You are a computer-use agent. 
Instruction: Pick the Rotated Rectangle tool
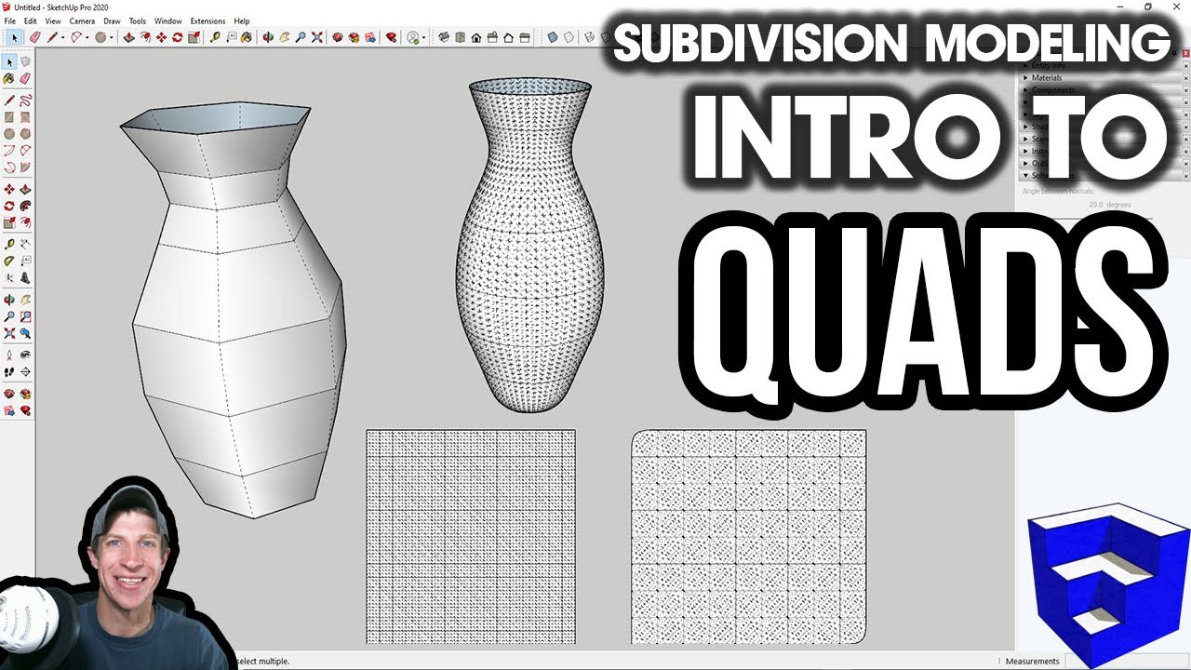coord(25,117)
